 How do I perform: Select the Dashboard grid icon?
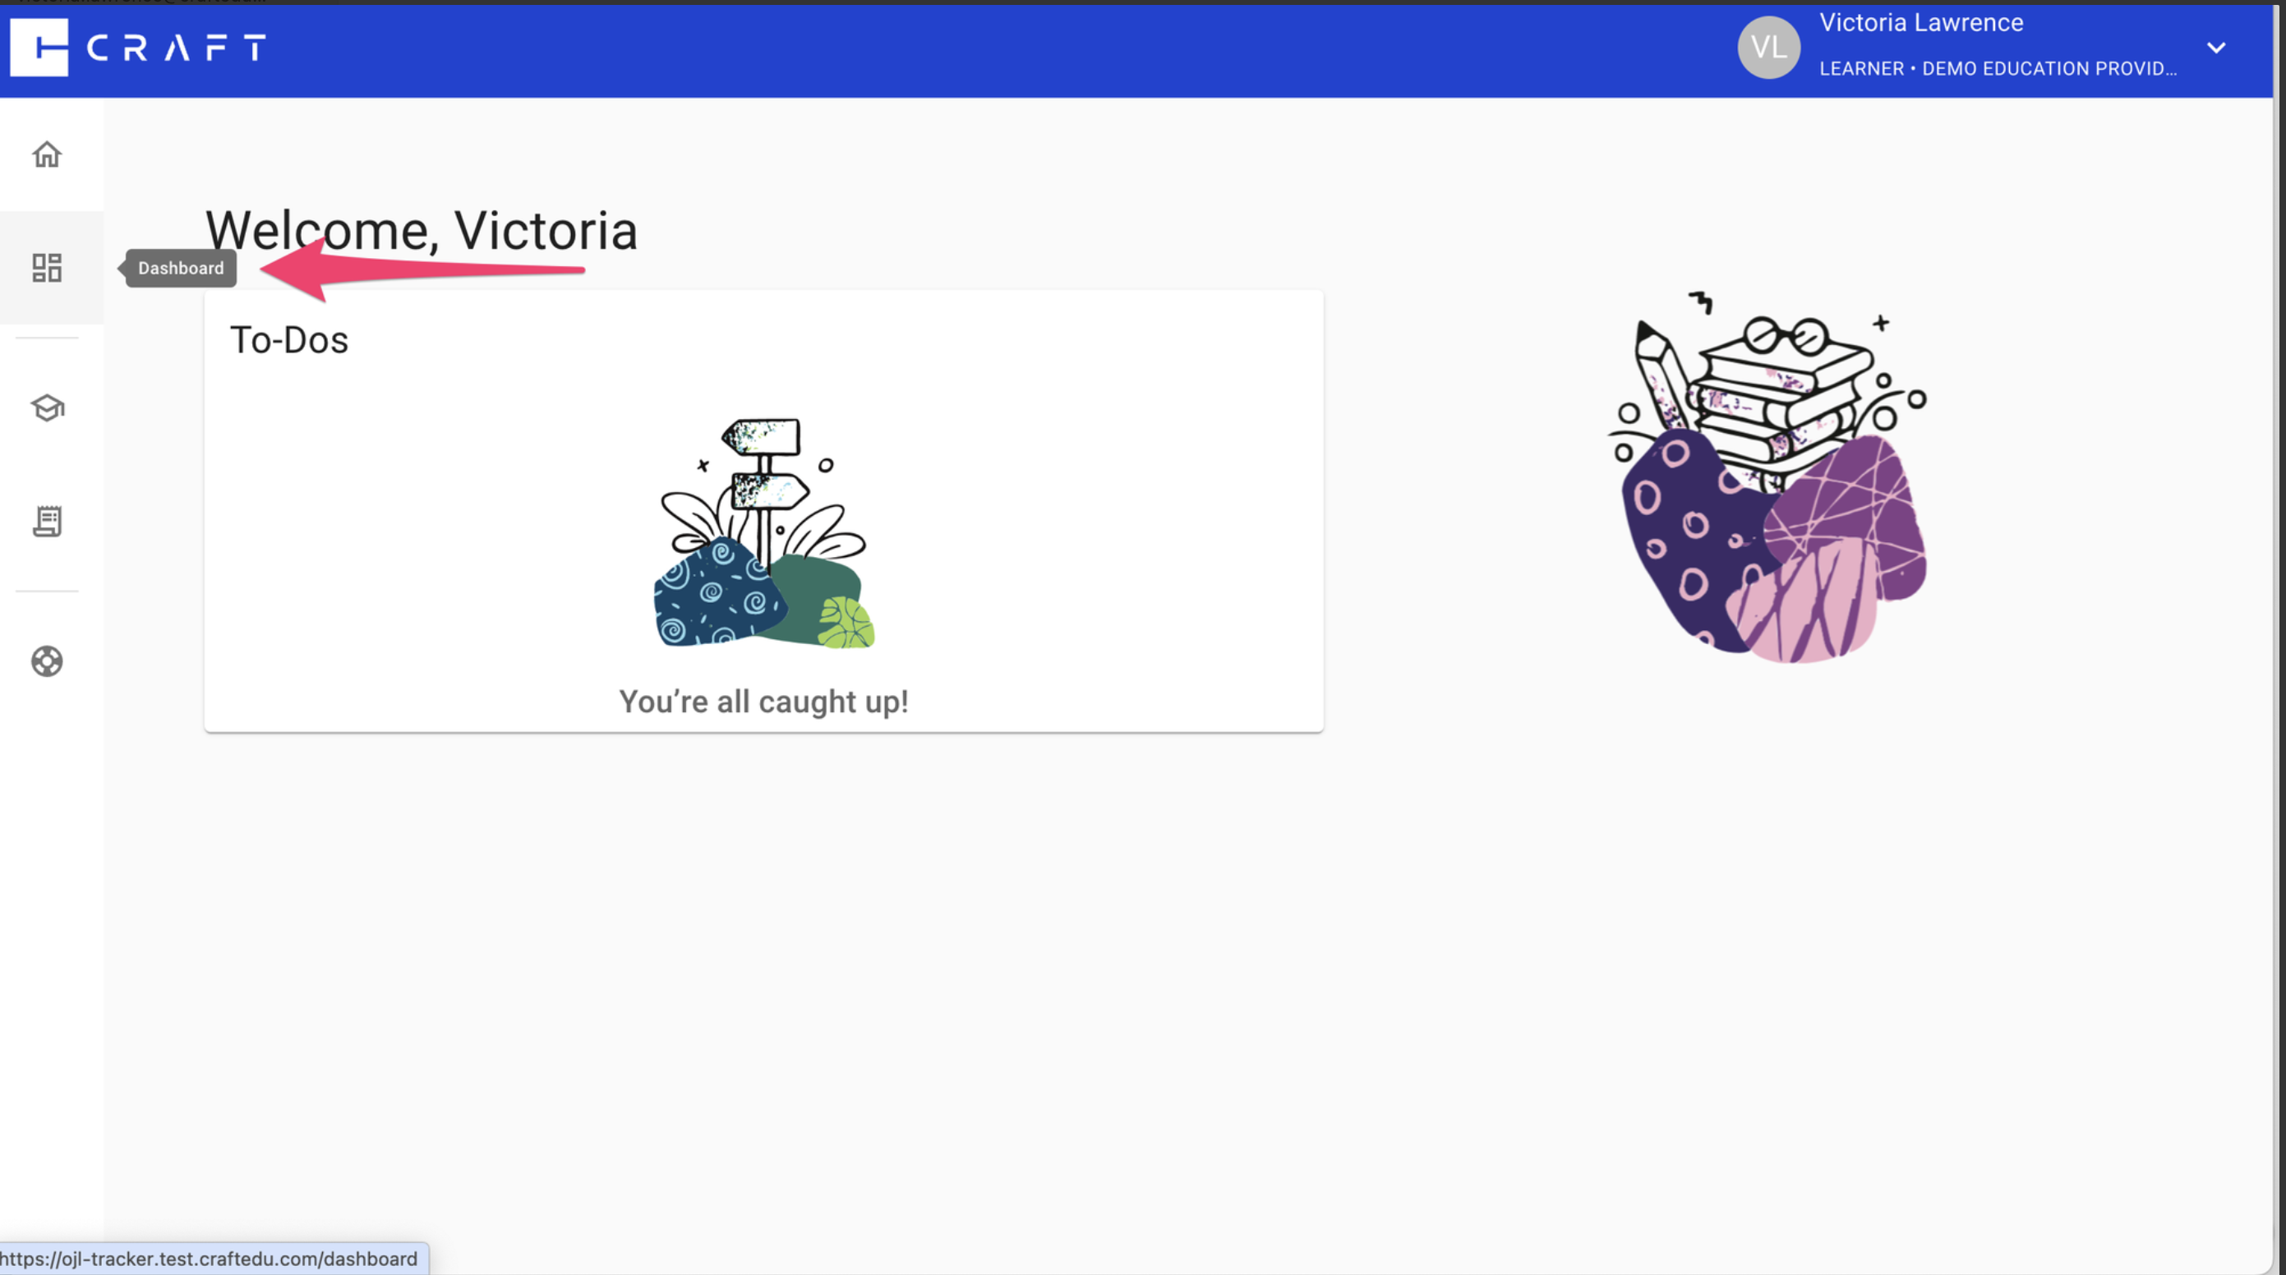(x=47, y=268)
